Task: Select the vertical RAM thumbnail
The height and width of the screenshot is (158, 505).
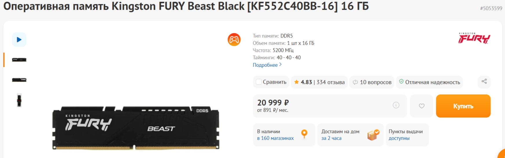Action: coord(19,100)
